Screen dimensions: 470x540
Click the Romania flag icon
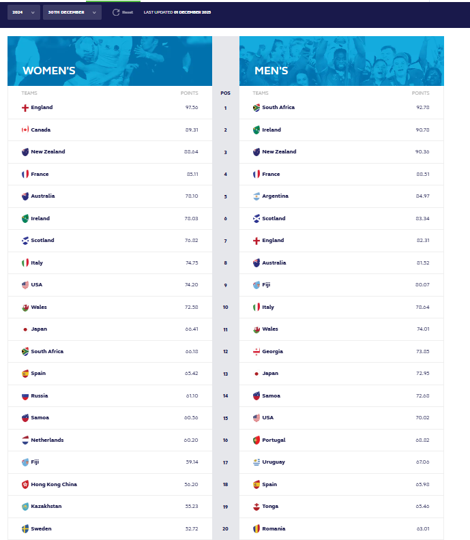[x=256, y=529]
